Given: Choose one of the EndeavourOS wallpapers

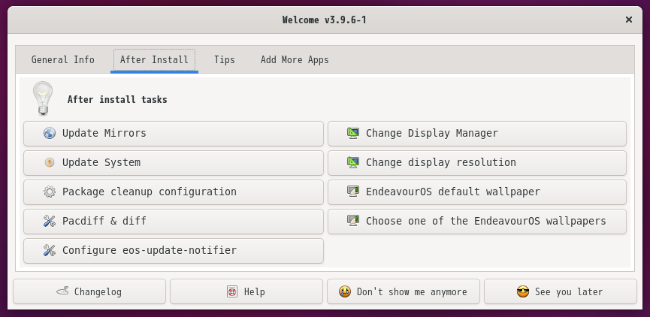Looking at the screenshot, I should pos(477,222).
